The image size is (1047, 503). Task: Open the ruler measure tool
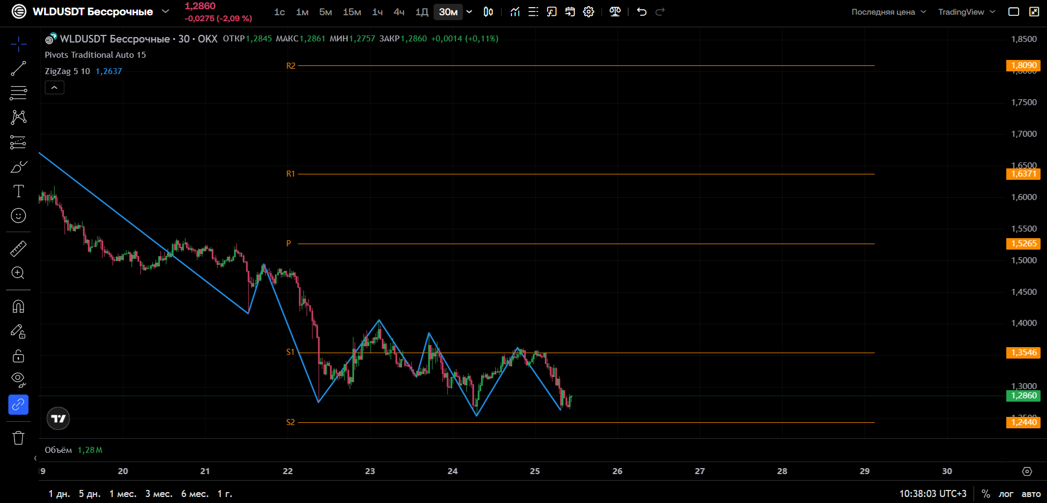click(19, 249)
